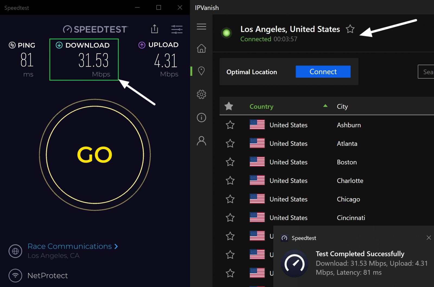Star the Los Angeles connection
Screen dimensions: 434x287
[350, 29]
